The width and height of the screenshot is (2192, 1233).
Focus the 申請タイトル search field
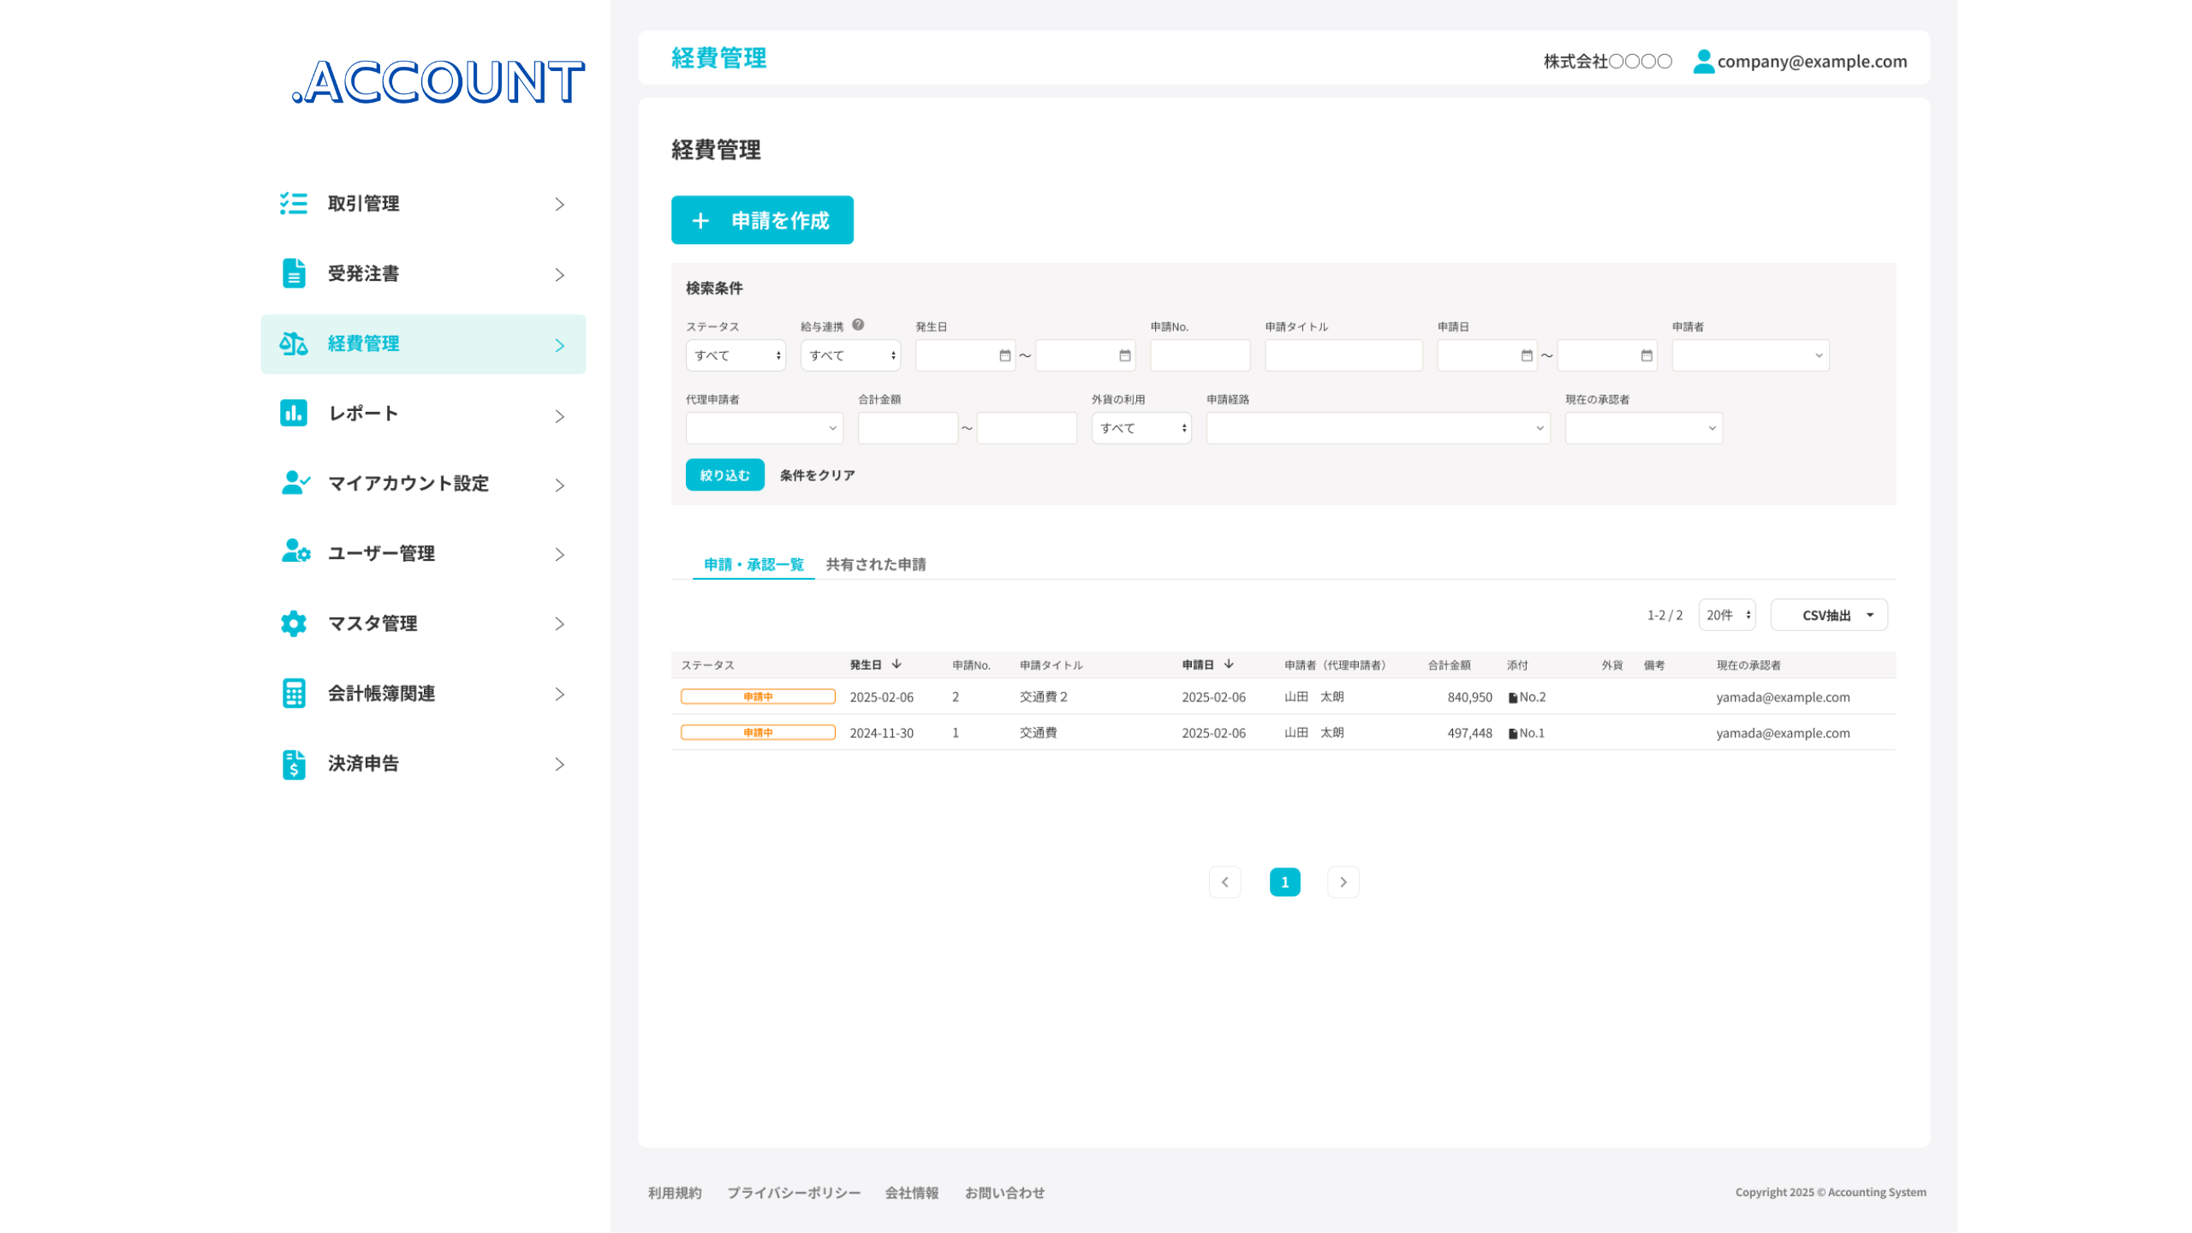pyautogui.click(x=1343, y=355)
